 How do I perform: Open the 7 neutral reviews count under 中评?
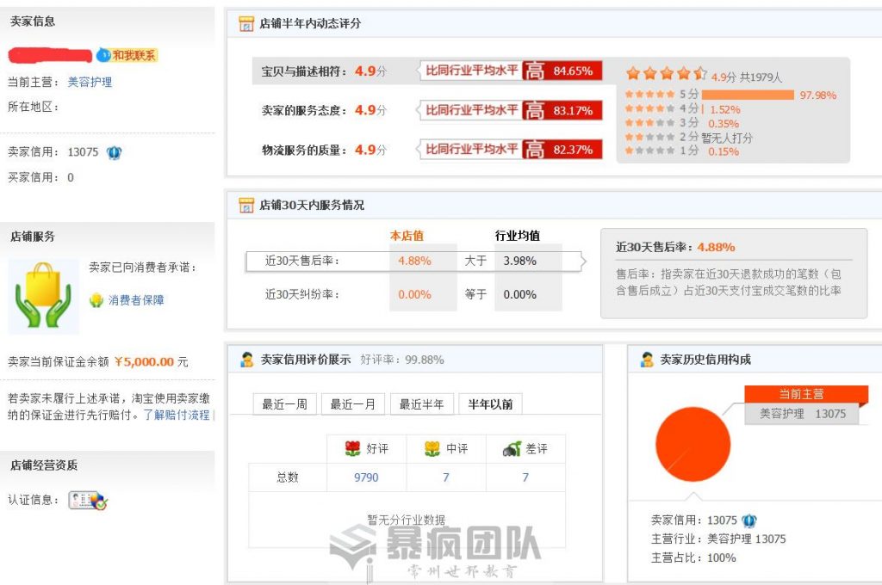pos(446,477)
